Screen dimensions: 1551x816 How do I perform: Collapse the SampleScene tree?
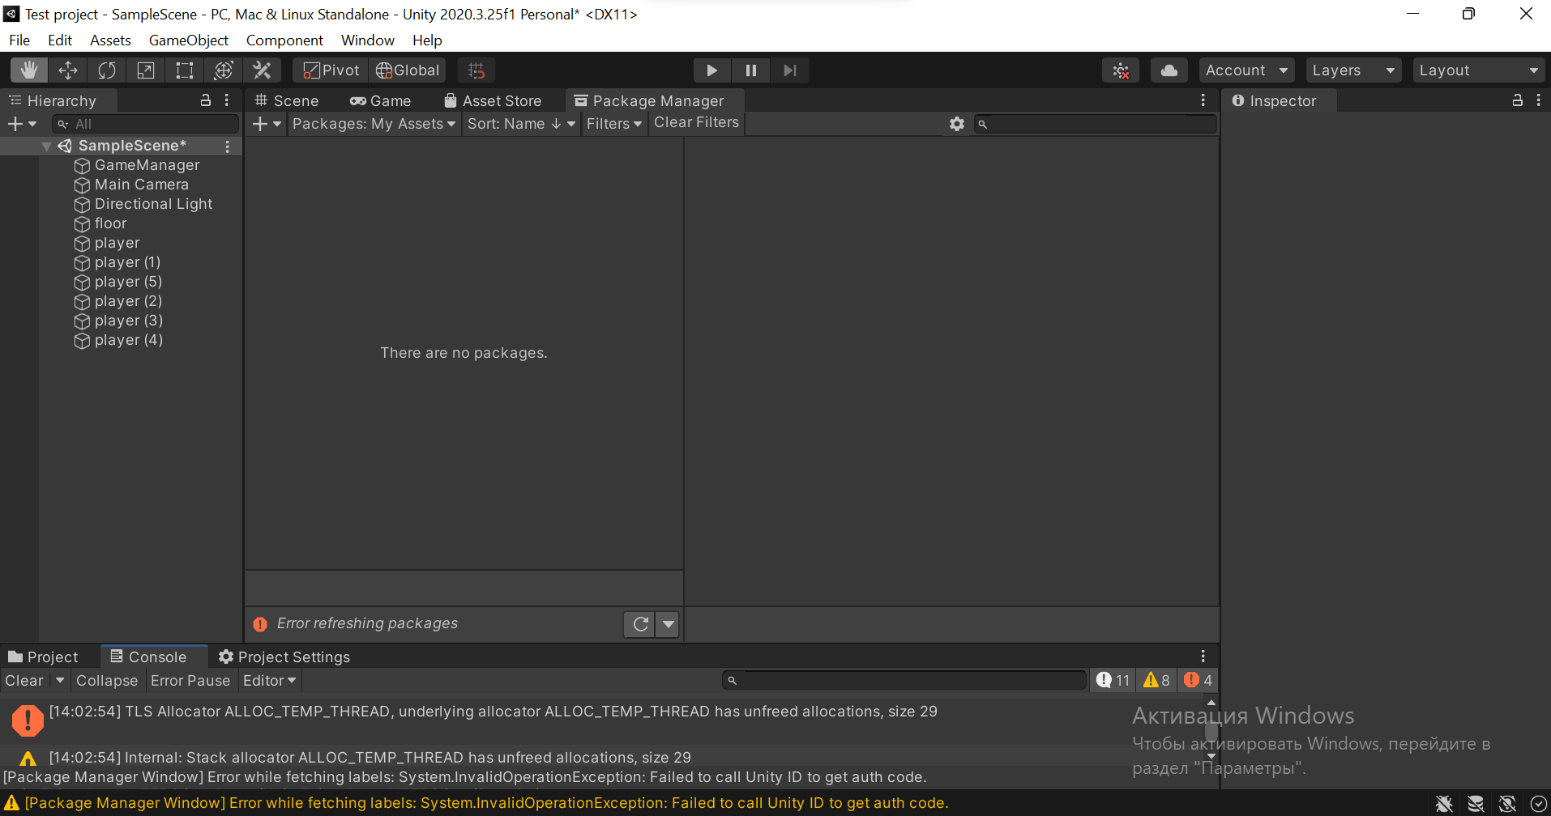pos(47,147)
